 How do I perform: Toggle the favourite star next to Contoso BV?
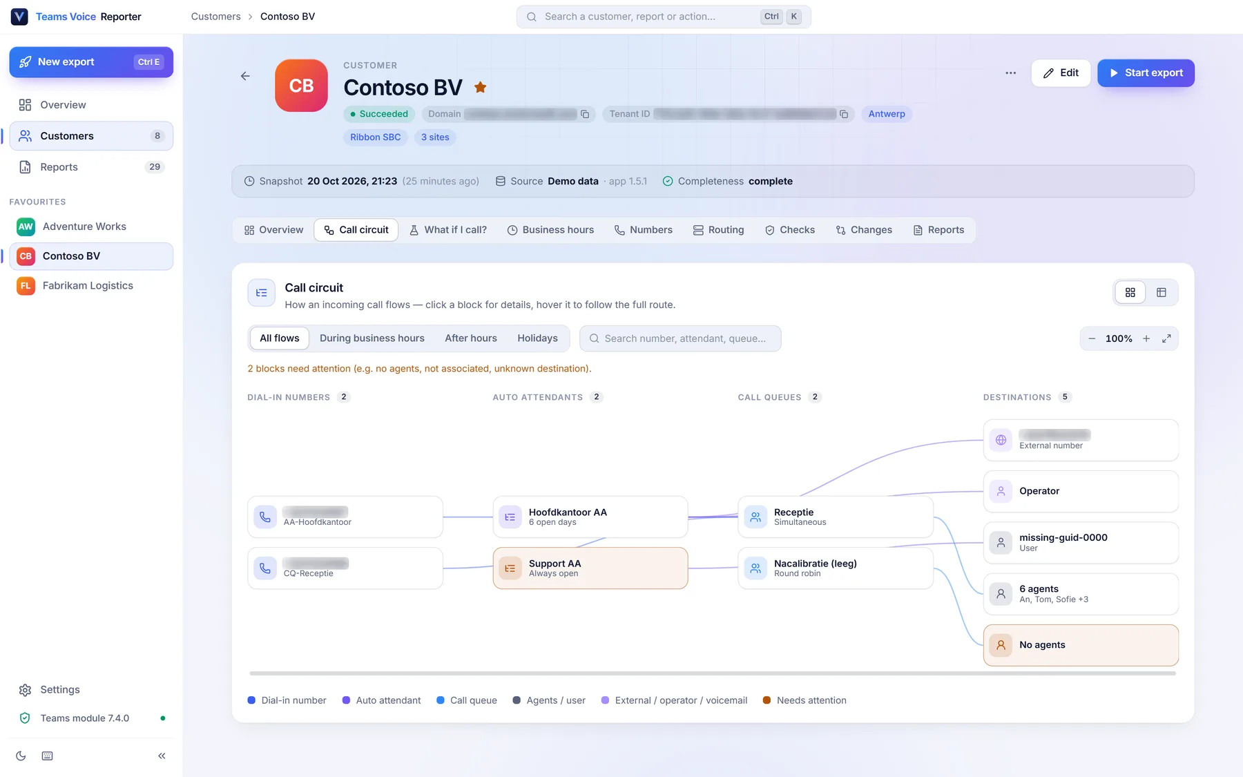(481, 87)
